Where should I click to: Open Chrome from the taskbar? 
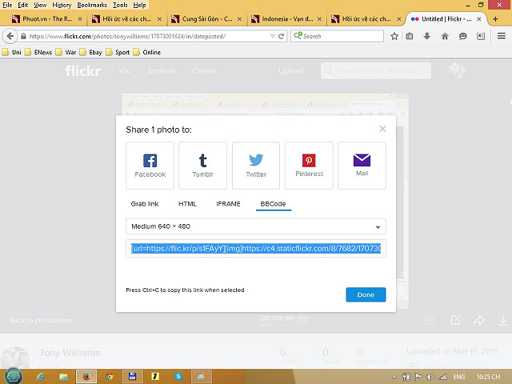point(110,377)
